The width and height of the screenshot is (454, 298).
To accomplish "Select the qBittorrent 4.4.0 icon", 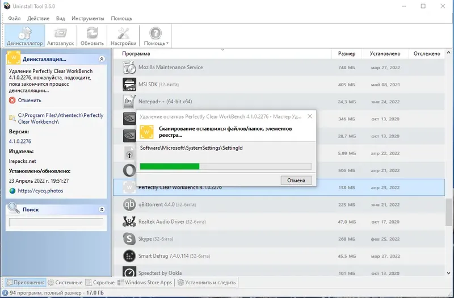I will 129,204.
